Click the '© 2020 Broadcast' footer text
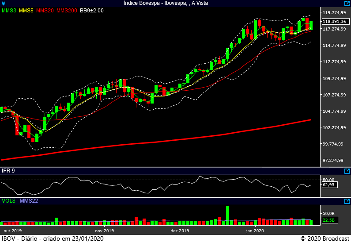 click(325, 238)
